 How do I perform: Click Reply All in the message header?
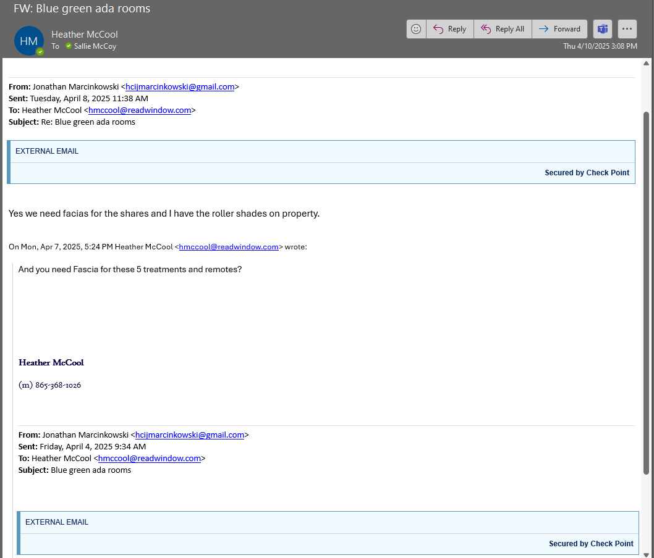point(503,29)
